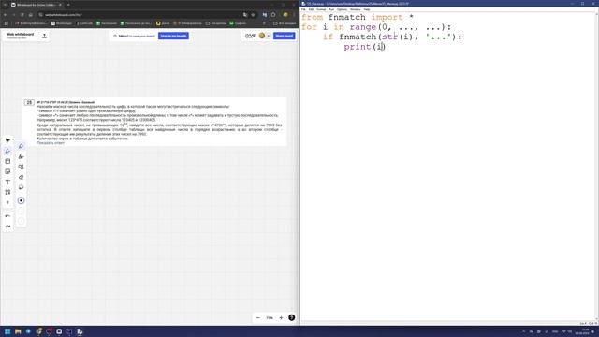
Task: Click Save to my boards button
Action: tap(173, 36)
